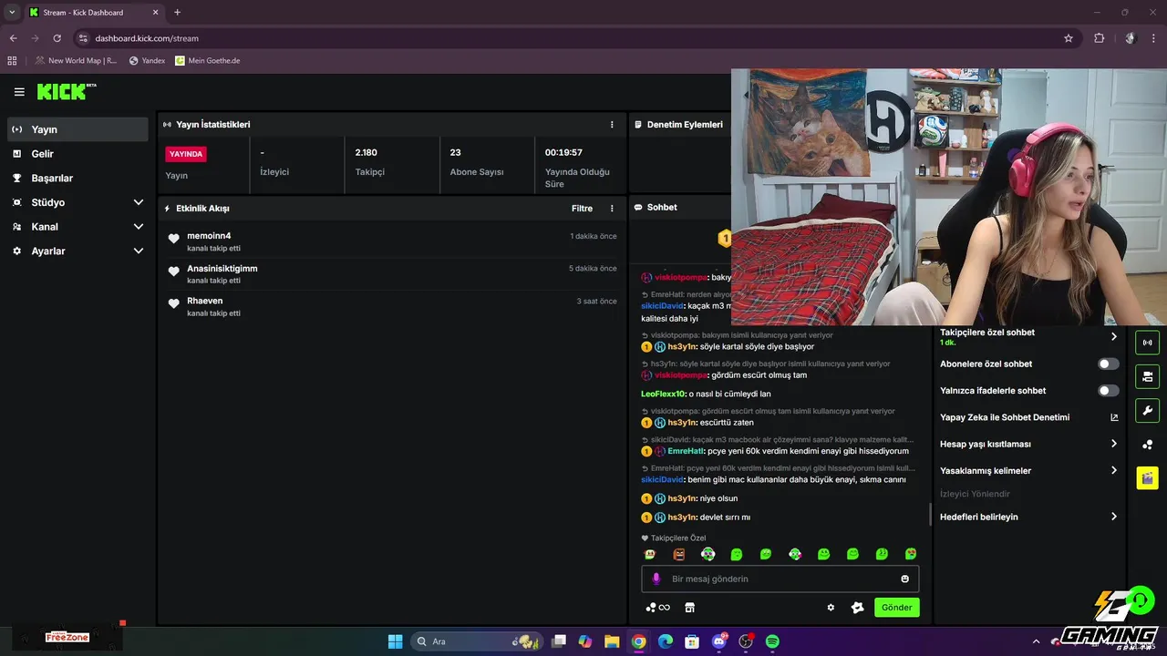Select the Rhaeven follower name
The image size is (1167, 656).
click(x=205, y=301)
